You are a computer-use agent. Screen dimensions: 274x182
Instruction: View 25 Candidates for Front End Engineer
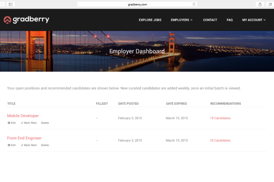pos(220,140)
